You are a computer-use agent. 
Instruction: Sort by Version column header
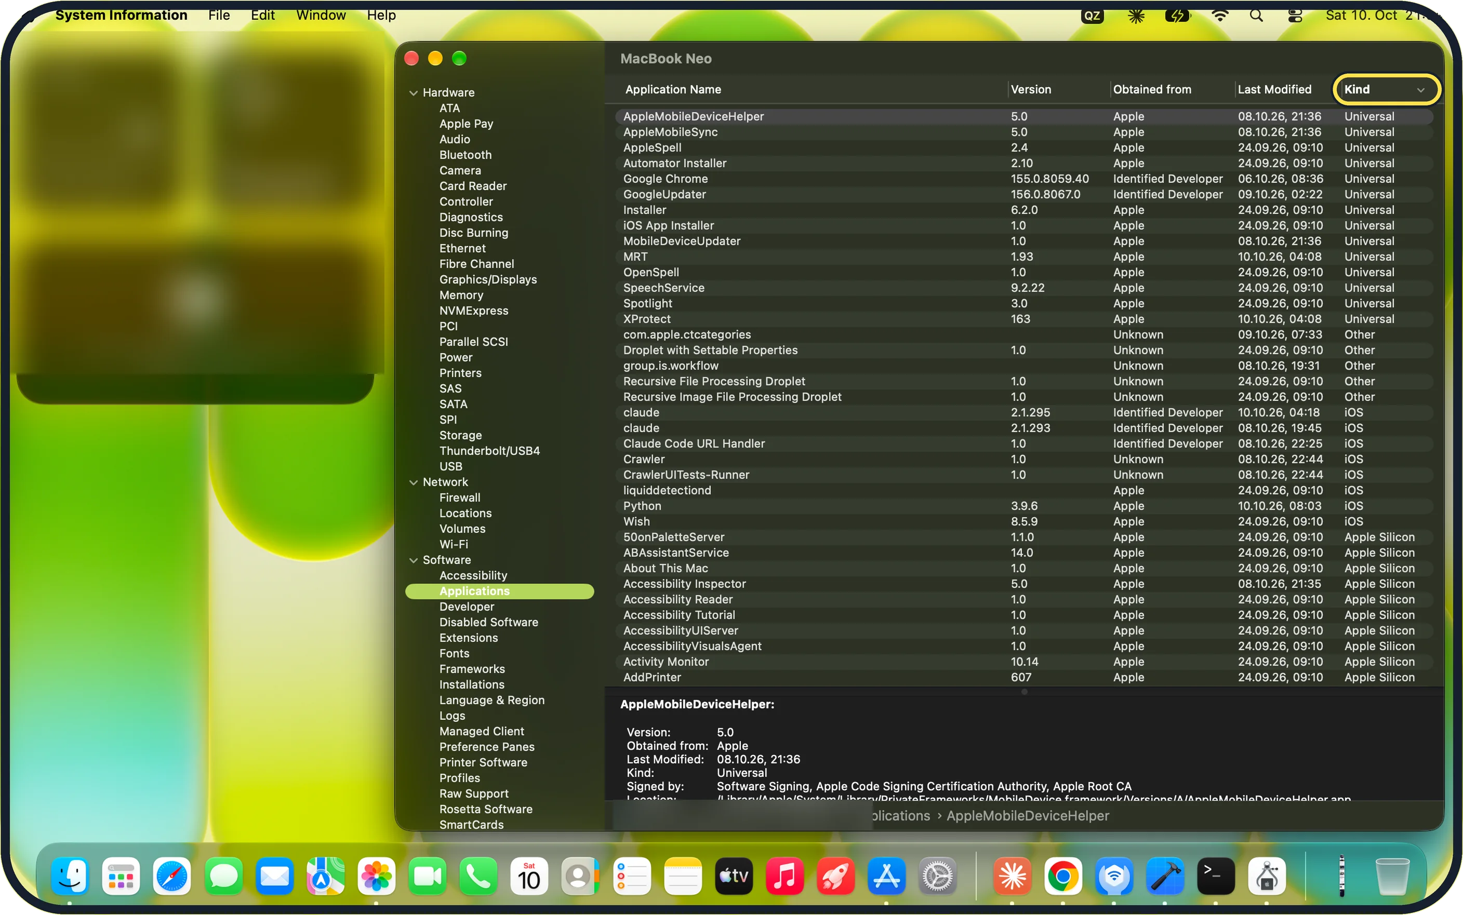(1058, 89)
